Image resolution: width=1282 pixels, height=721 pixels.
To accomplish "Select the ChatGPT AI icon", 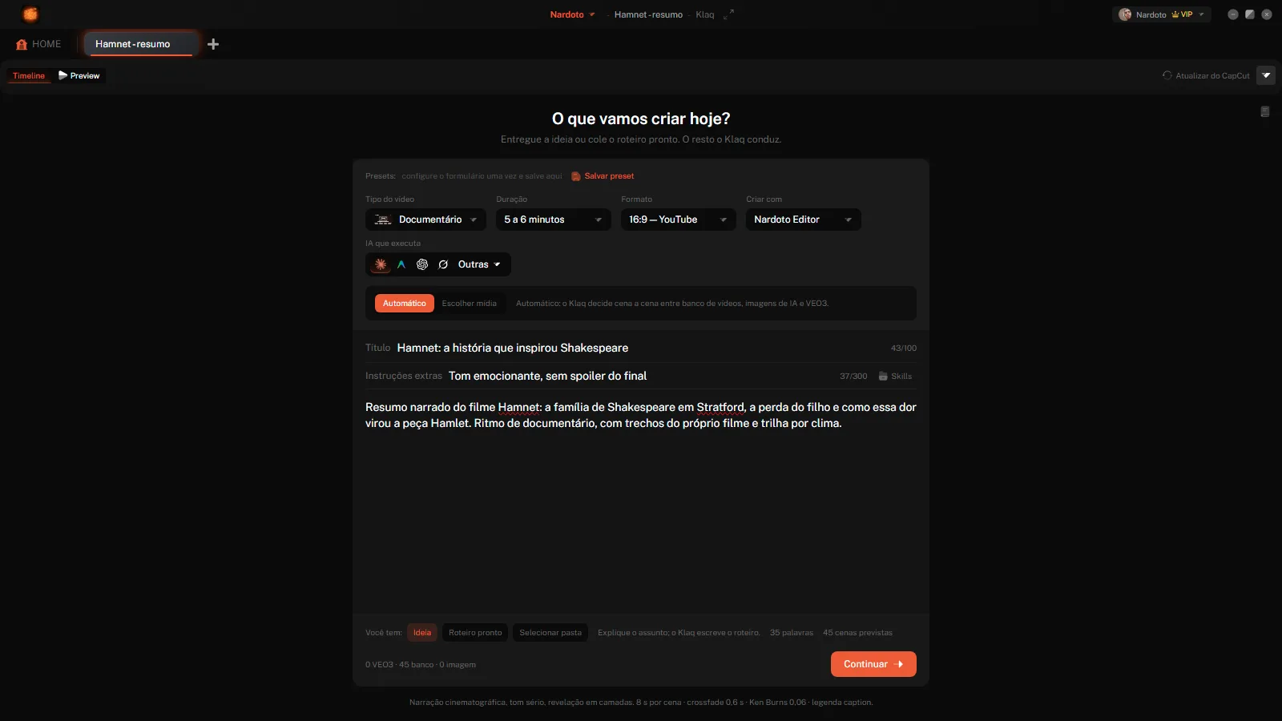I will [x=422, y=264].
